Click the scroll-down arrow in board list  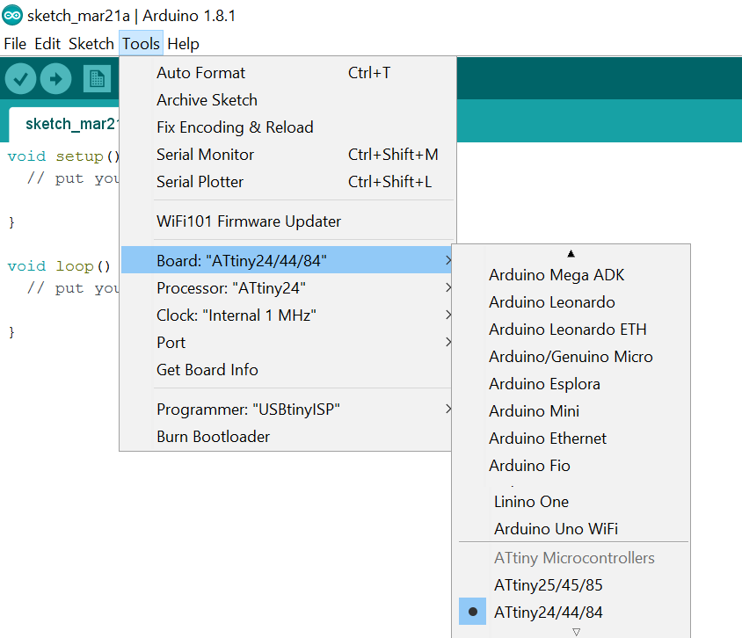(x=576, y=632)
